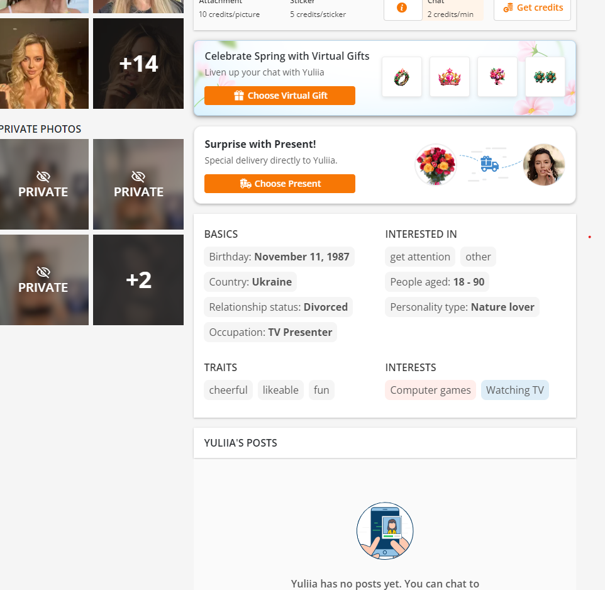This screenshot has height=590, width=605.
Task: Open the second PRIVATE photo tile
Action: coord(138,184)
